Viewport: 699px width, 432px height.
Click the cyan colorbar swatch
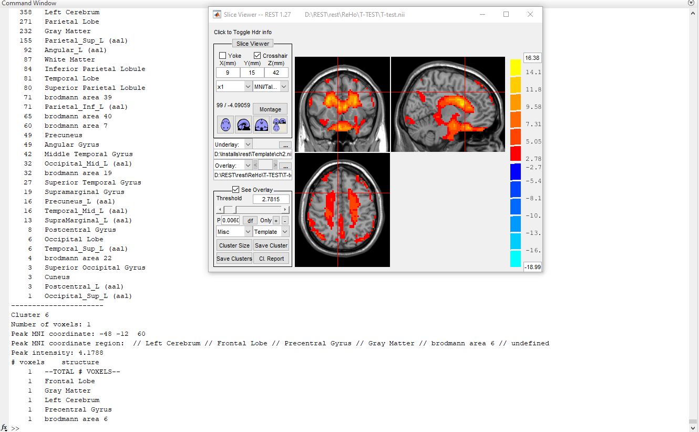point(516,259)
